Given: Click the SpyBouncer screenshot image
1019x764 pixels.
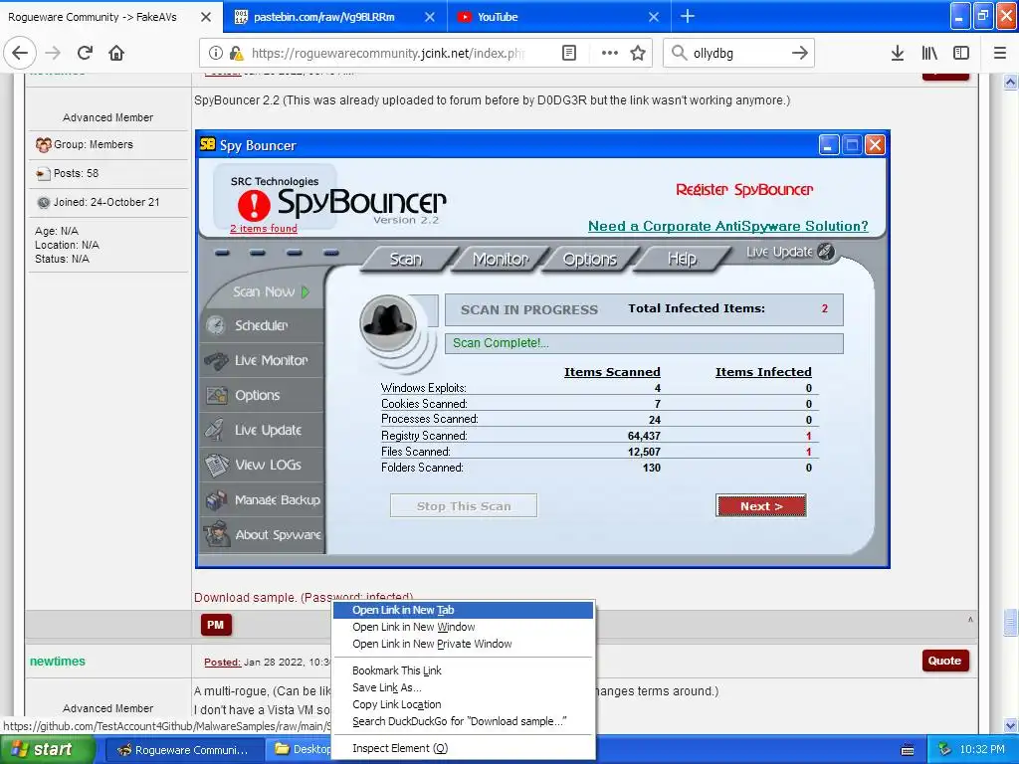Looking at the screenshot, I should point(542,349).
